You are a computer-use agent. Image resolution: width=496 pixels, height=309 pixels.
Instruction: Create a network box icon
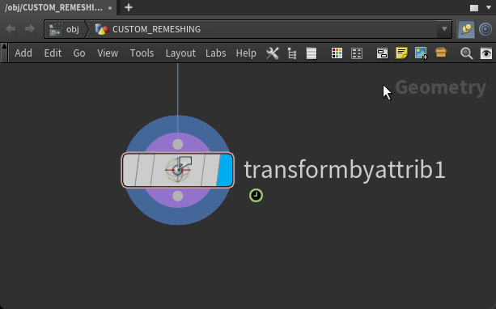pos(382,53)
